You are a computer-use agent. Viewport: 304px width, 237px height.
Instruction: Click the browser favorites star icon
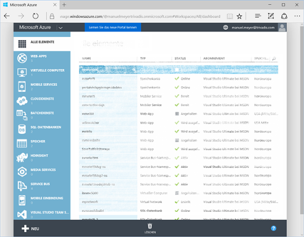[x=239, y=16]
